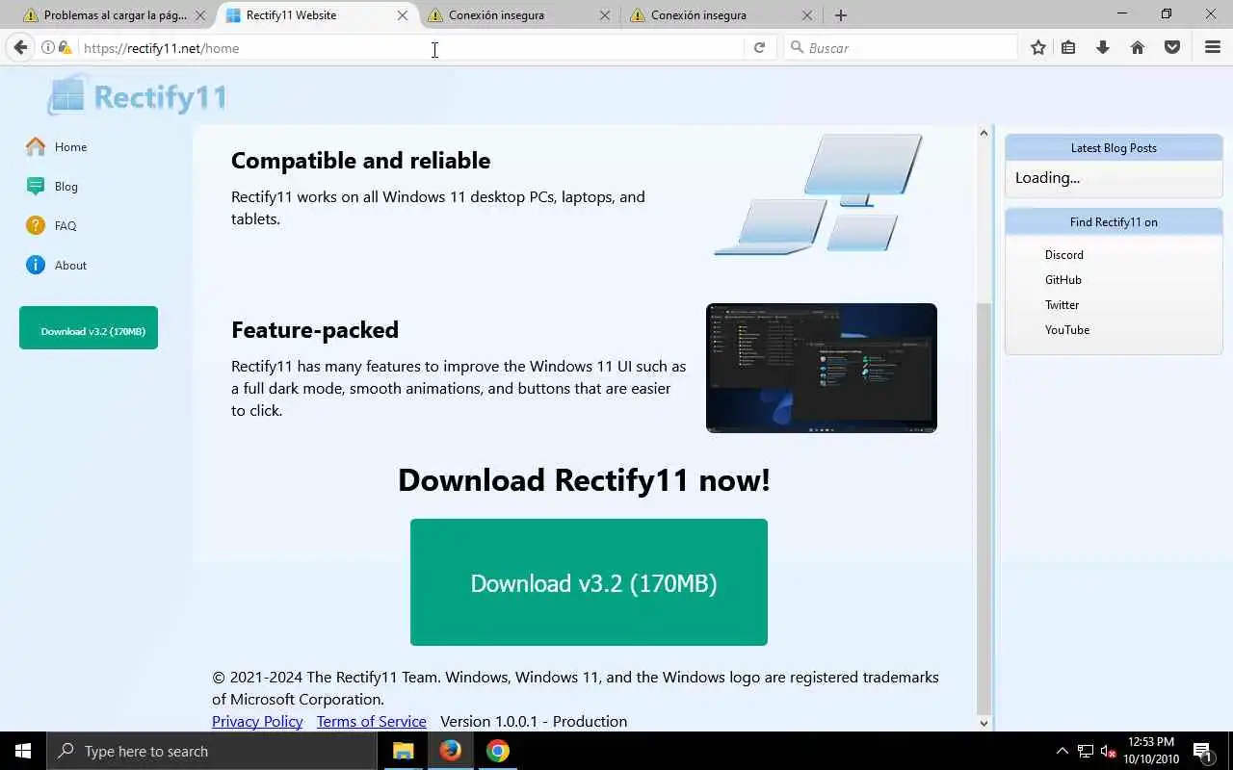Open site information icon in address bar
Viewport: 1233px width, 770px height.
point(47,47)
